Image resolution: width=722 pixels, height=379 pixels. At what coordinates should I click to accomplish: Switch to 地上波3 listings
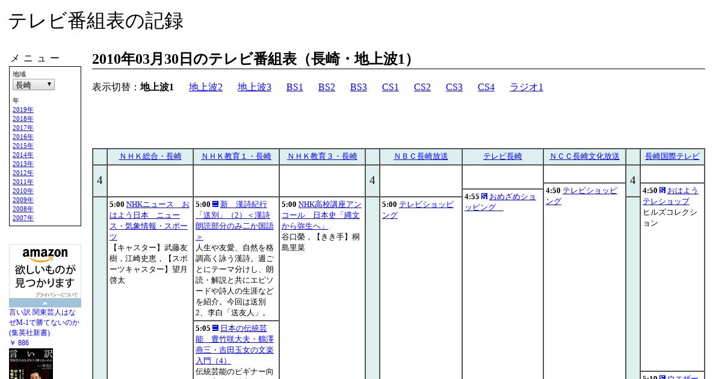pos(255,87)
